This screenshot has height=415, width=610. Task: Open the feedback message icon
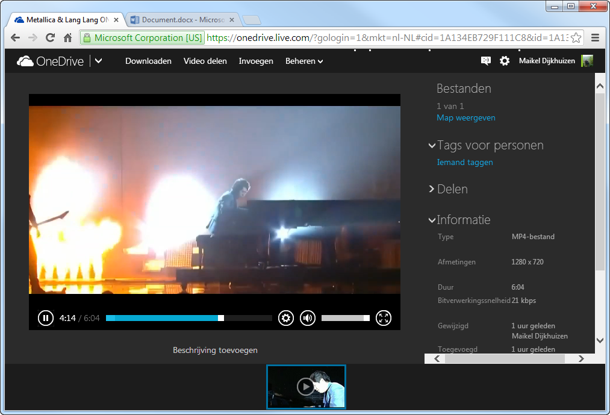tap(485, 61)
